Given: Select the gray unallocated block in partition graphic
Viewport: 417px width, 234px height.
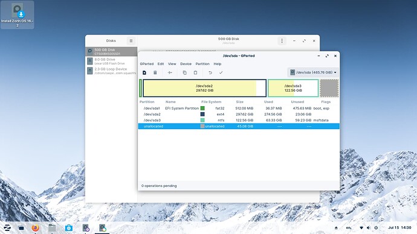Looking at the screenshot, I should click(329, 88).
